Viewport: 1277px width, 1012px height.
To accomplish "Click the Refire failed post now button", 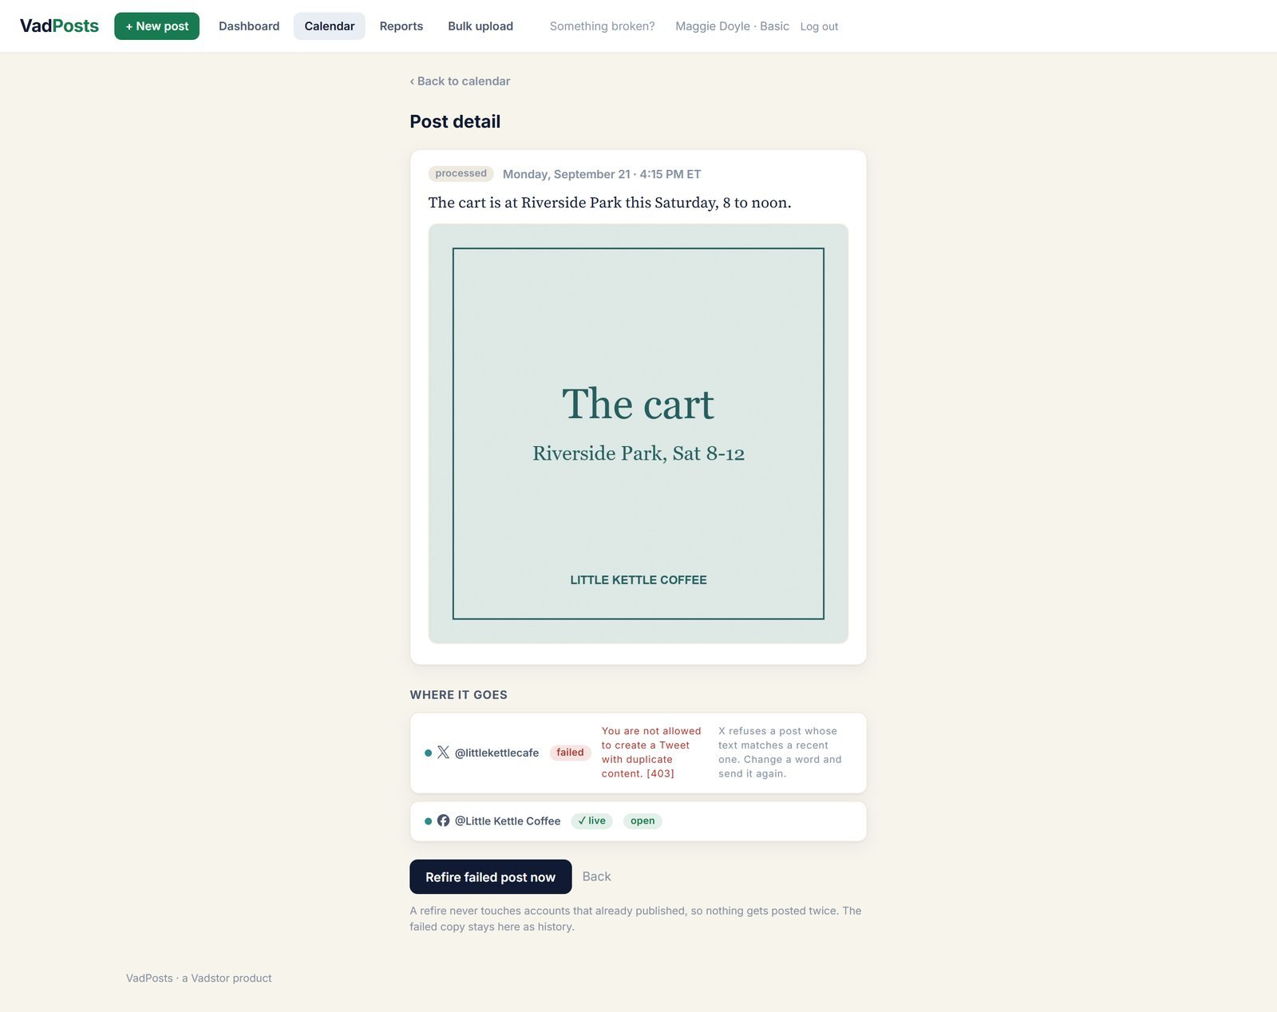I will [x=490, y=876].
